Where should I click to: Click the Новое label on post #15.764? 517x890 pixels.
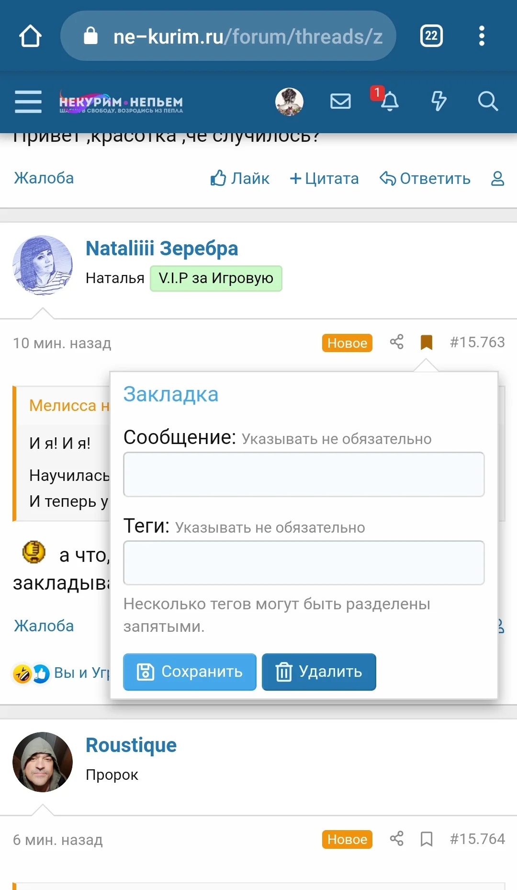(347, 839)
